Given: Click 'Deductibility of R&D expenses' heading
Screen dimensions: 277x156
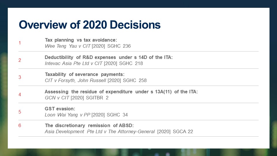Looking at the screenshot, I should pos(109,57).
